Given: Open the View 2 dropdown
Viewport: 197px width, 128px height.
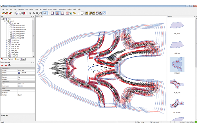Looking at the screenshot, I should [x=42, y=17].
